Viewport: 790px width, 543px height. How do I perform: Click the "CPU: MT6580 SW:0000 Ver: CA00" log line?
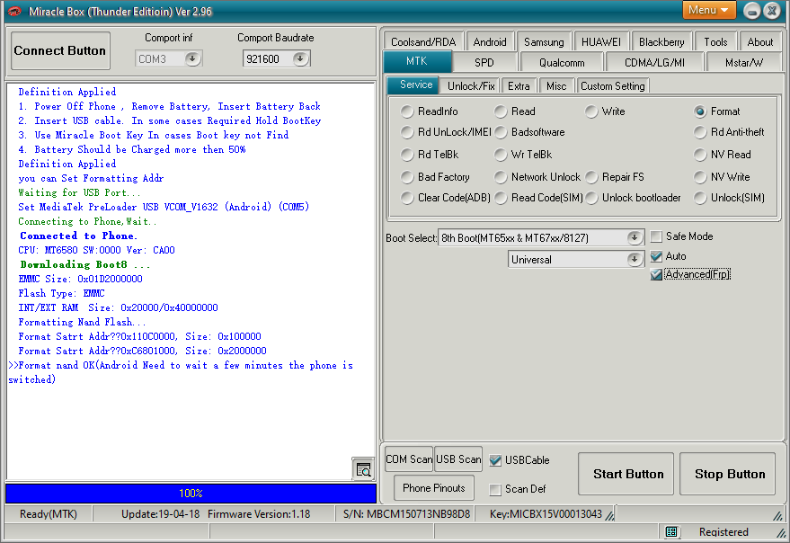[97, 250]
